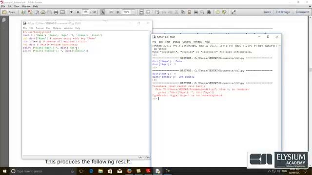Click the fit one full page icon

[148, 12]
